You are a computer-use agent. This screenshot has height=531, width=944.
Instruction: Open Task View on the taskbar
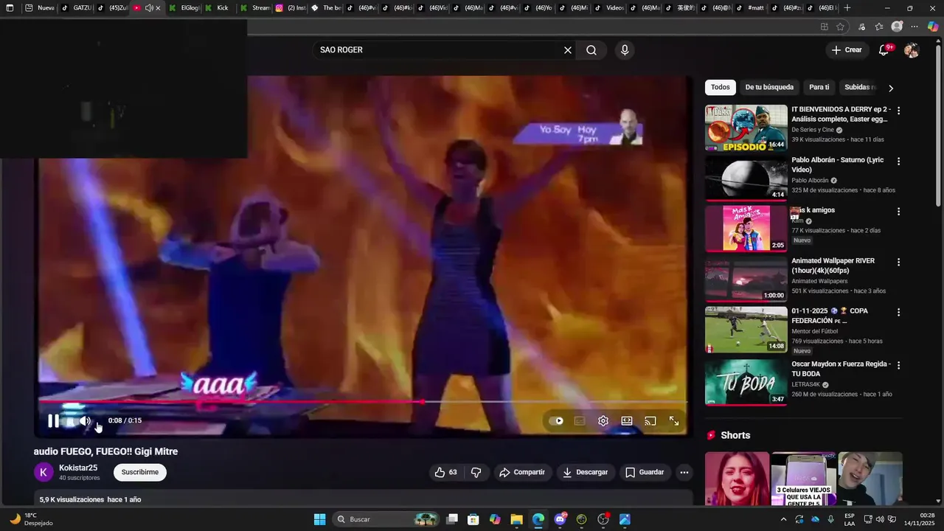pyautogui.click(x=452, y=519)
